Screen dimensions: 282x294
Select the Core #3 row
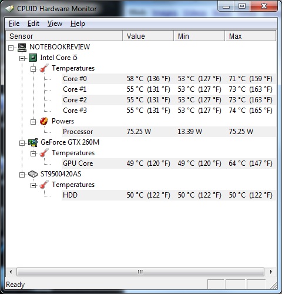click(169, 111)
